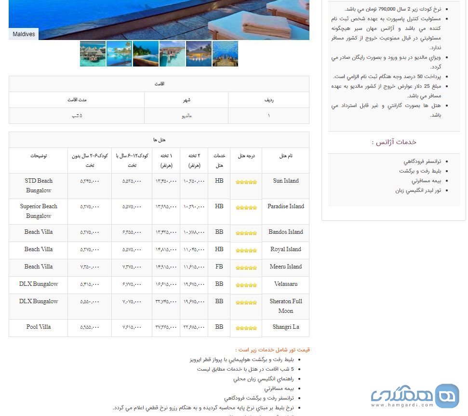This screenshot has height=416, width=468.
Task: Select the Bandos Island hotel name
Action: [286, 232]
